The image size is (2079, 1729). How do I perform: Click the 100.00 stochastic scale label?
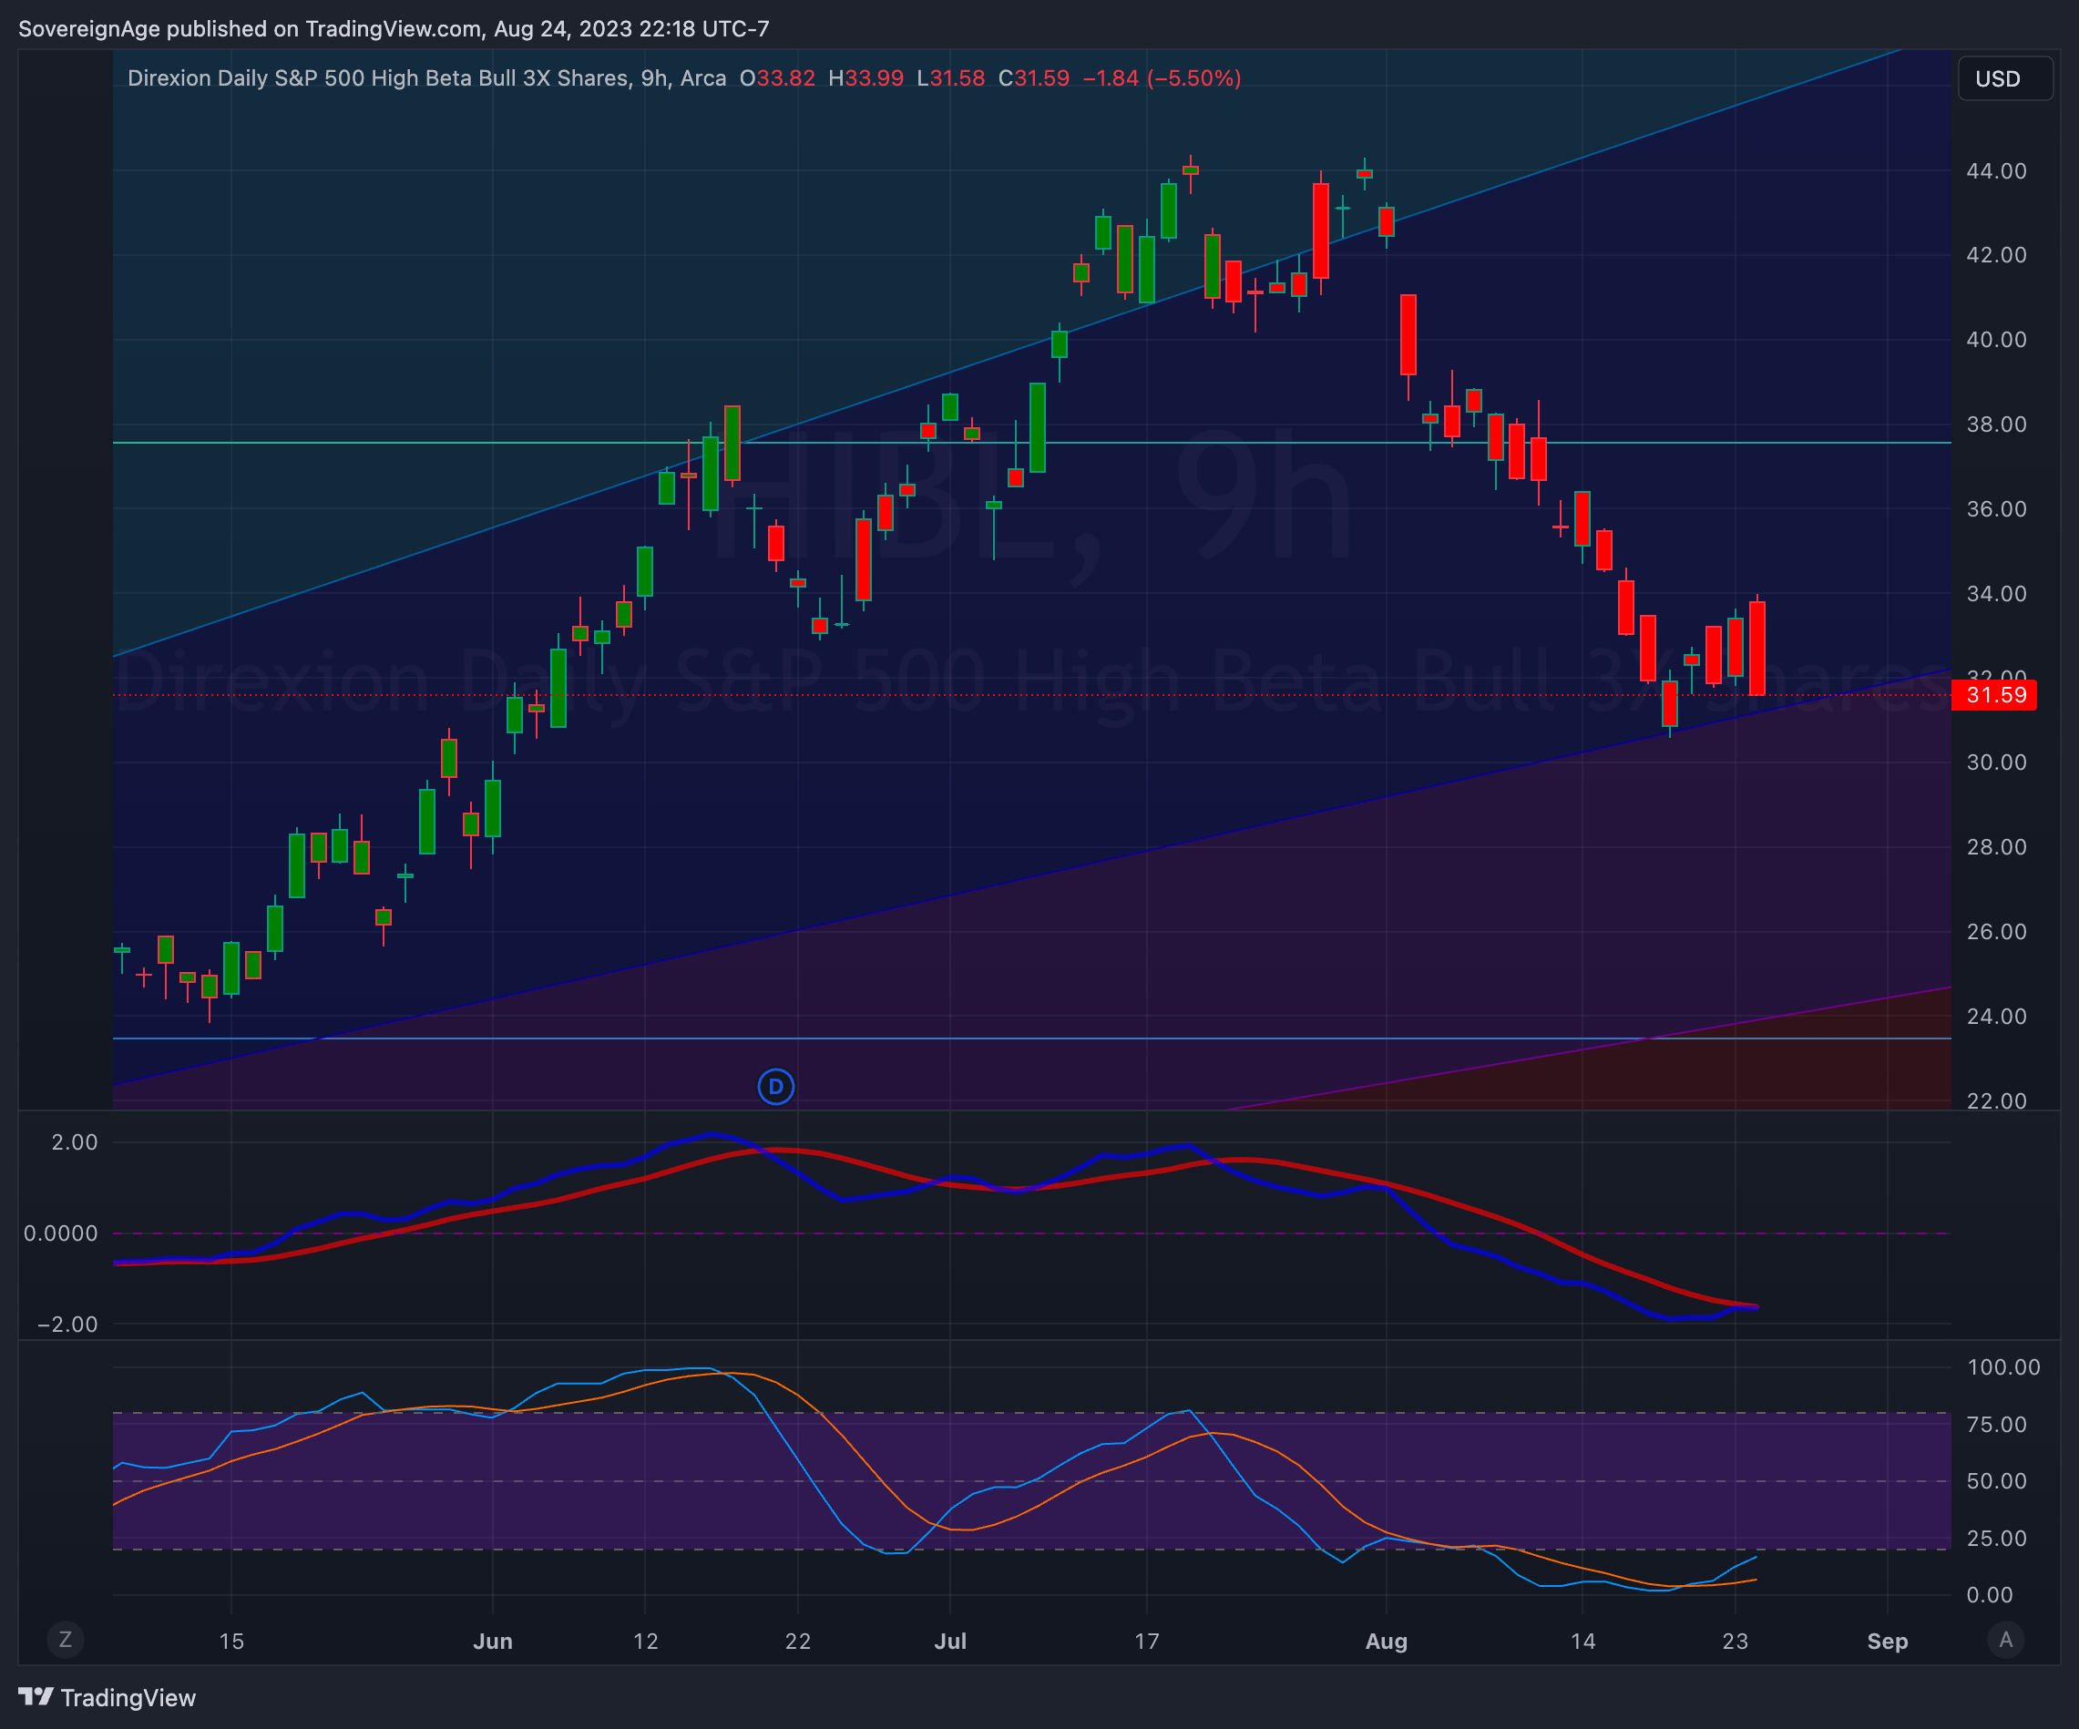(2002, 1367)
